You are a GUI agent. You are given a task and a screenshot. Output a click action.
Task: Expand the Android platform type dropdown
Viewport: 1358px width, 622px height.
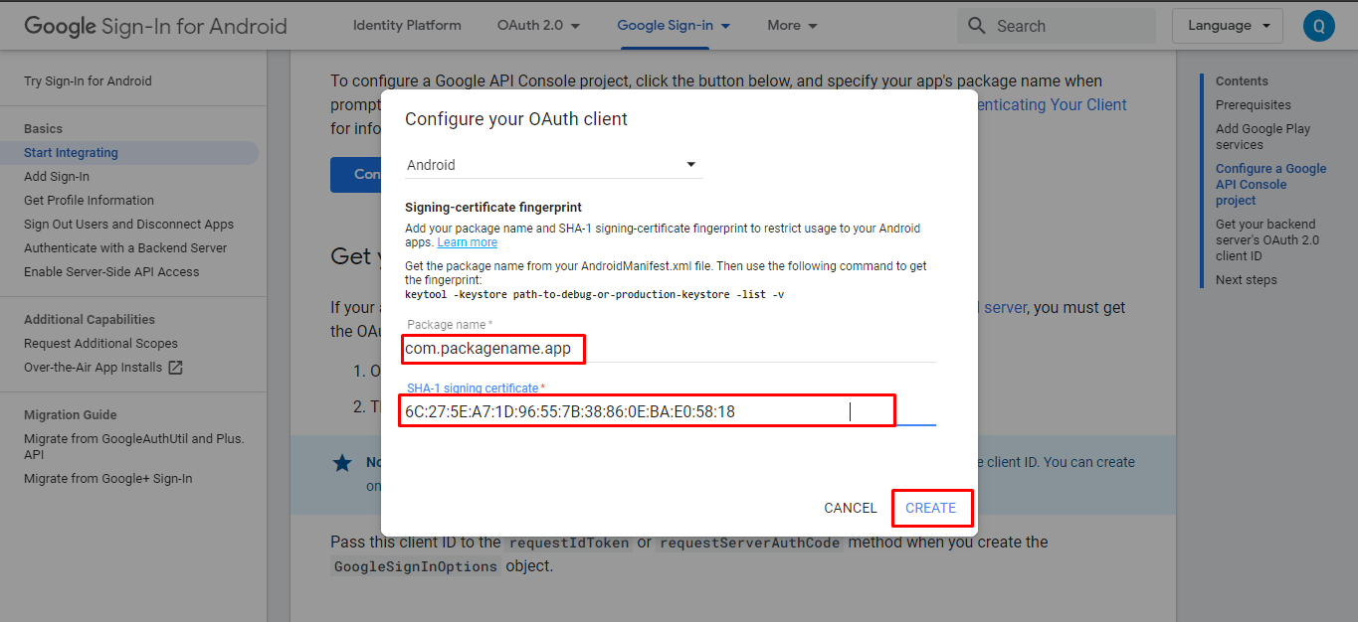(553, 165)
